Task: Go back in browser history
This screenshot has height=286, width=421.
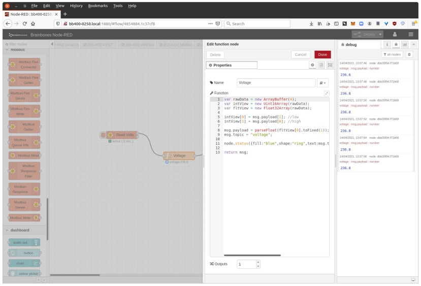Action: (x=8, y=24)
